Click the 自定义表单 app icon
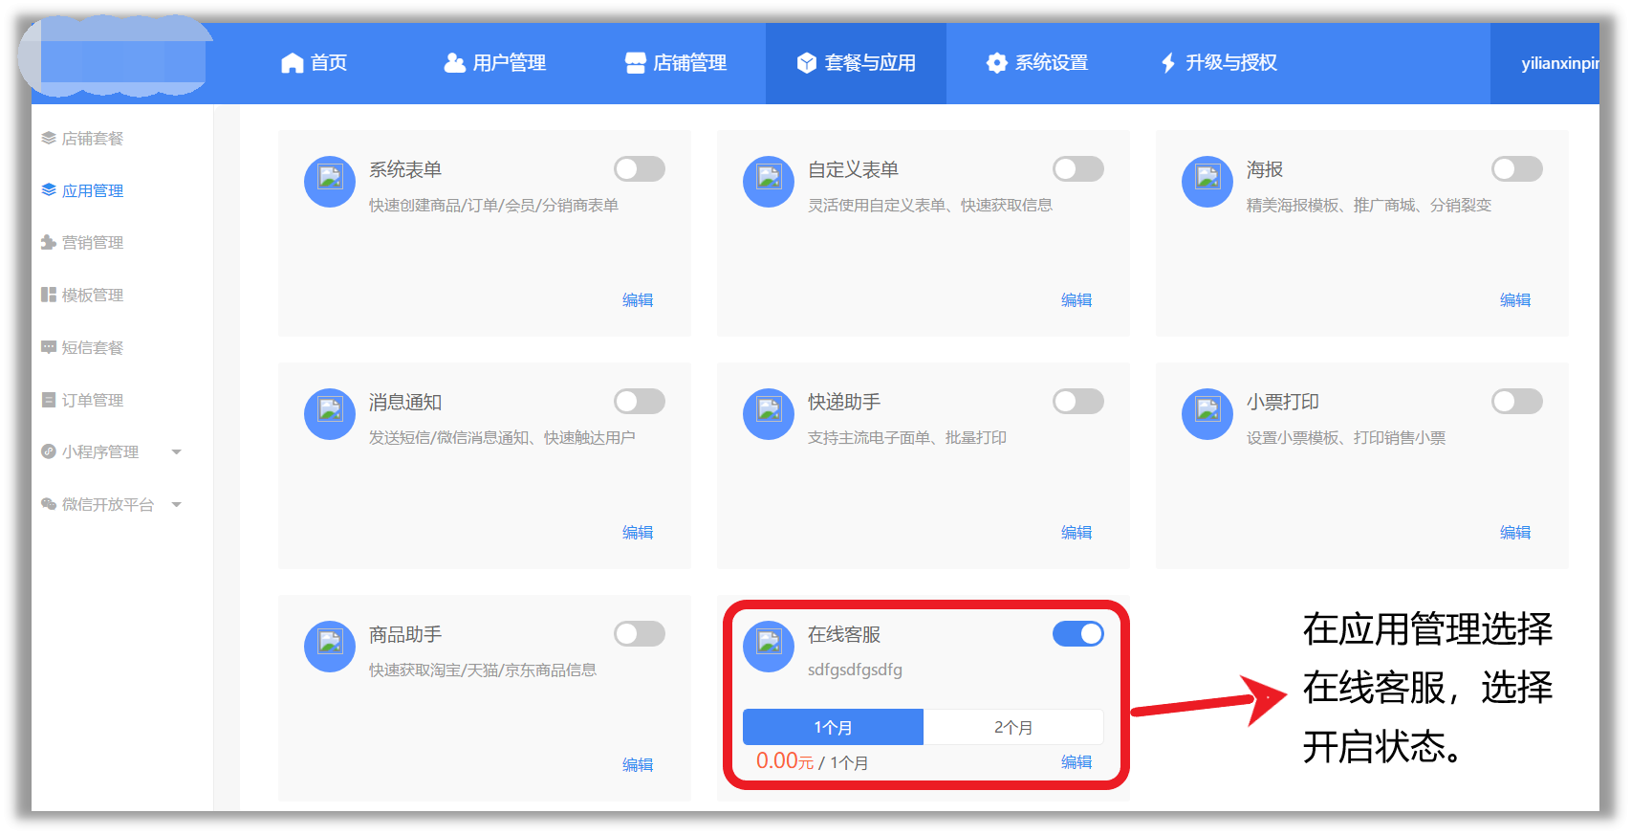This screenshot has width=1631, height=835. point(769,182)
